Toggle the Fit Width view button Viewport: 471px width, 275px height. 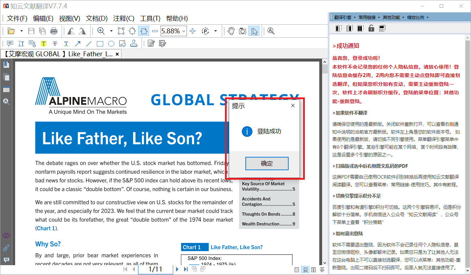click(144, 31)
